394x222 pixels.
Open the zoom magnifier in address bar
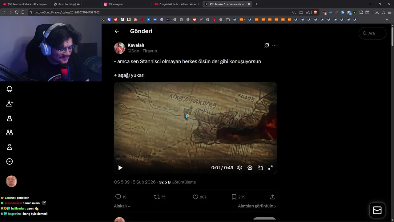click(294, 12)
